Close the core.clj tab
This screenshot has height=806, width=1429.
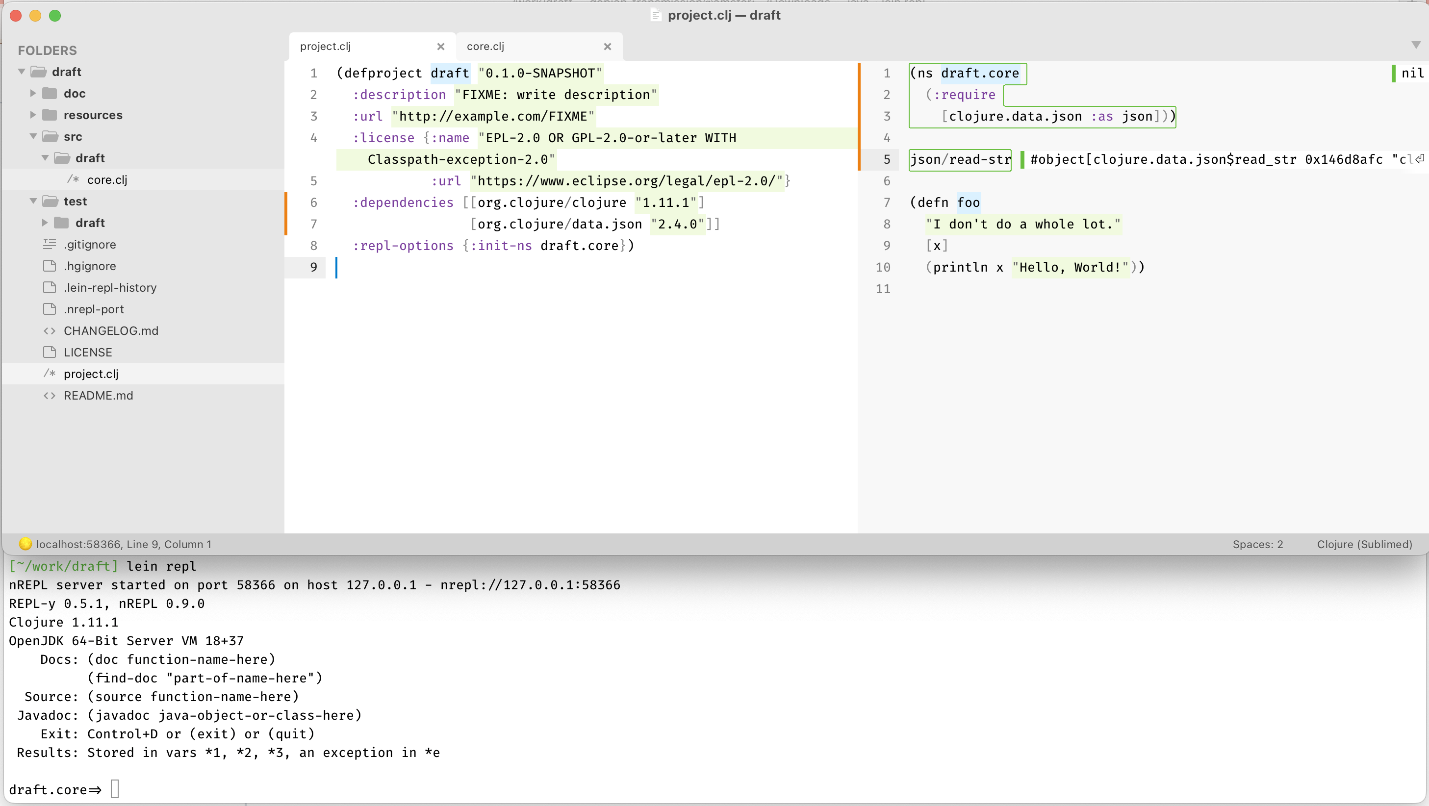[608, 47]
